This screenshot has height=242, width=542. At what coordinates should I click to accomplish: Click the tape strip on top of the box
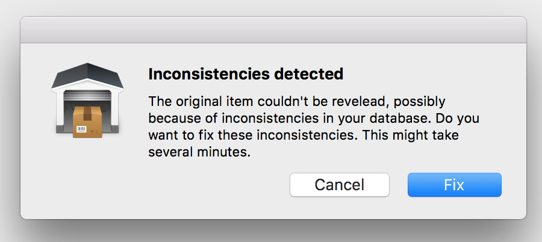[x=87, y=113]
